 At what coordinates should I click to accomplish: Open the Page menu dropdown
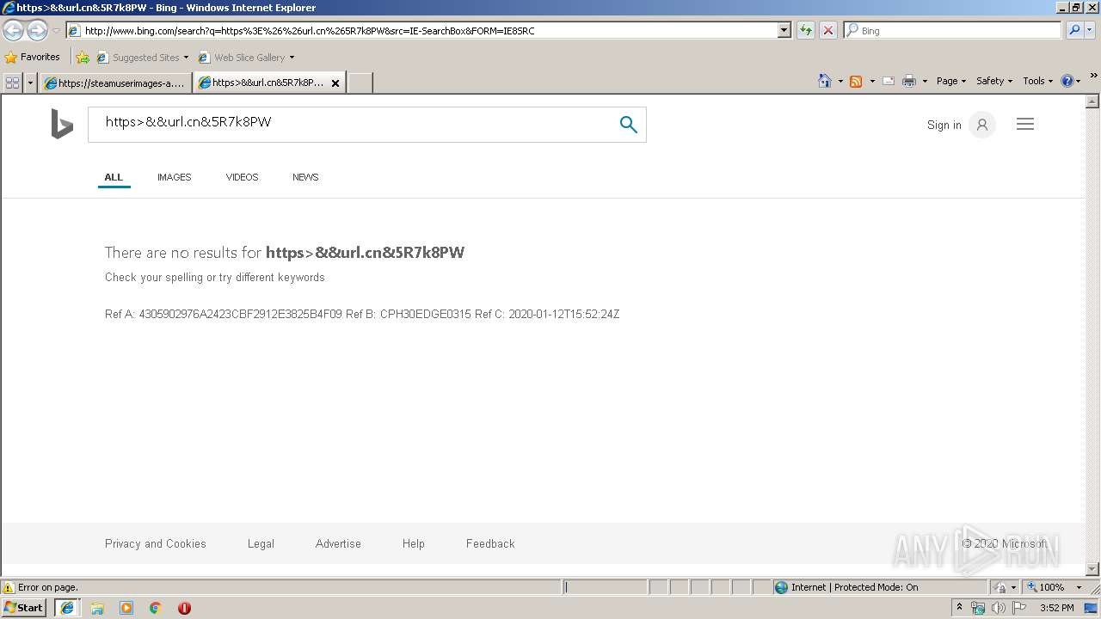click(951, 81)
